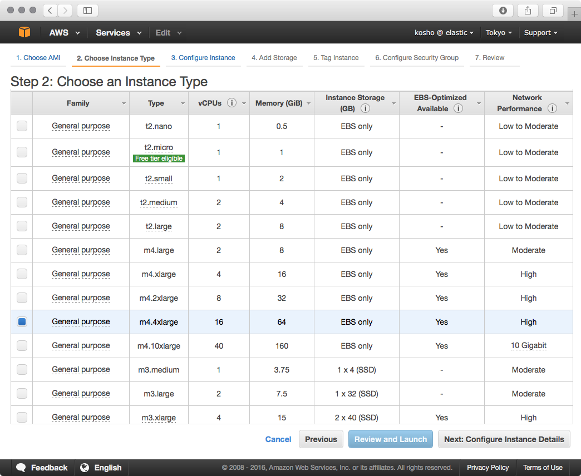The image size is (581, 476).
Task: Click the Review and Launch button
Action: pos(390,439)
